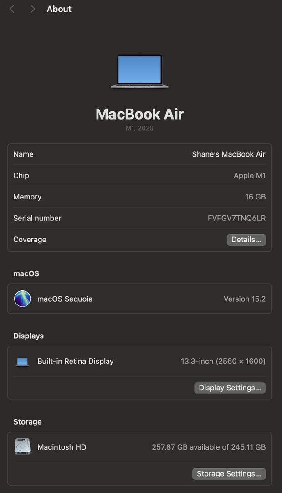Click the built-in display laptop icon
Screen dimensions: 282x493
tap(22, 362)
